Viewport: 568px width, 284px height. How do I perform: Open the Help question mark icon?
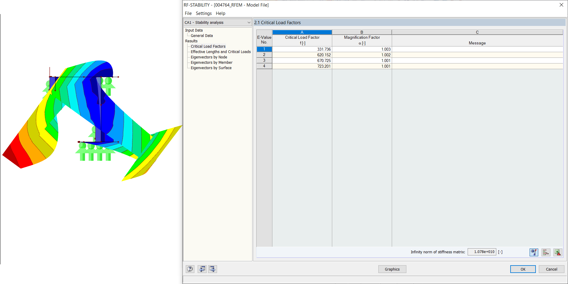(x=190, y=269)
